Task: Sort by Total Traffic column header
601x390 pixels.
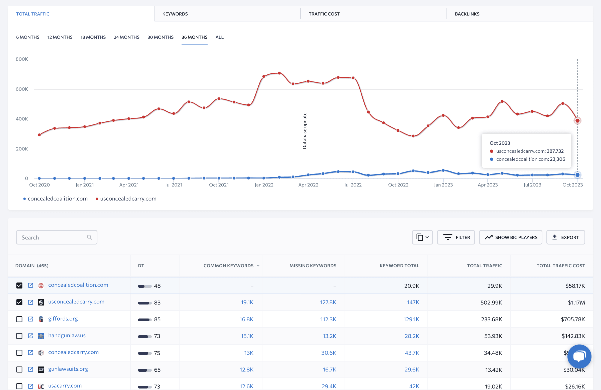Action: coord(484,266)
